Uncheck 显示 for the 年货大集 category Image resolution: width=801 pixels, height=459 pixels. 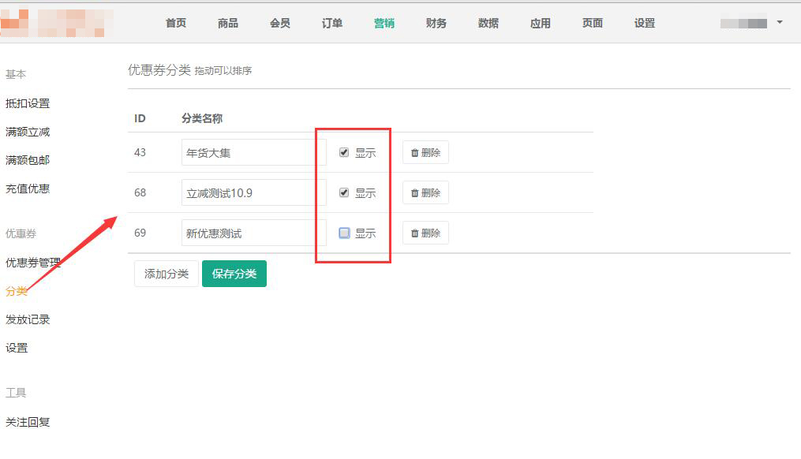[x=344, y=153]
